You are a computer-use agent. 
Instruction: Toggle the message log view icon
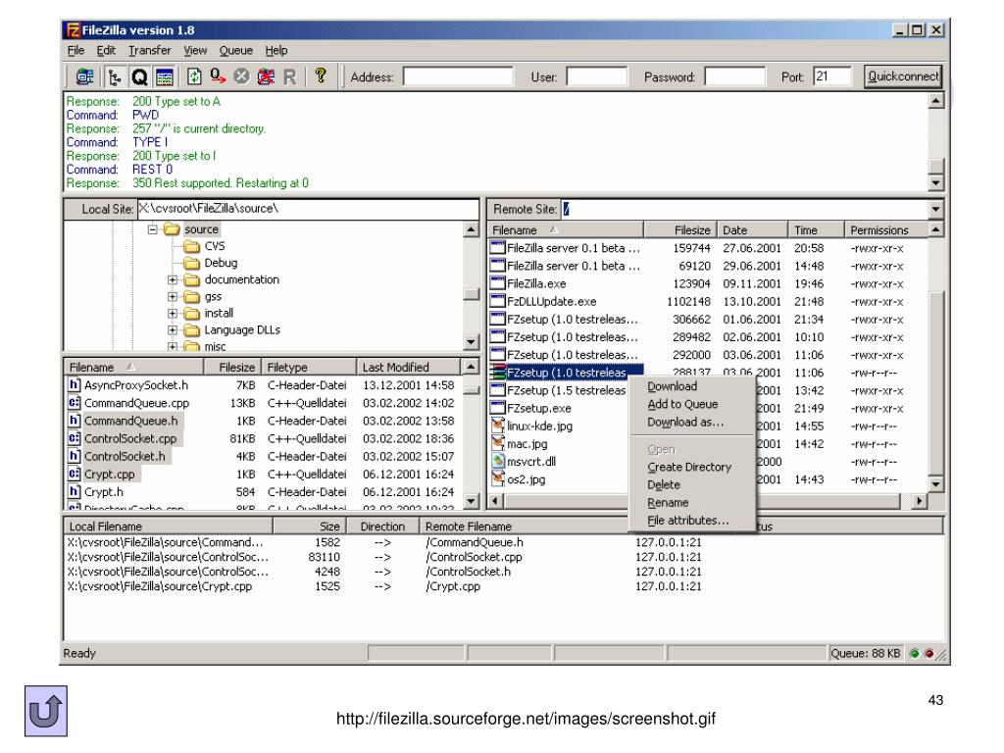[165, 76]
